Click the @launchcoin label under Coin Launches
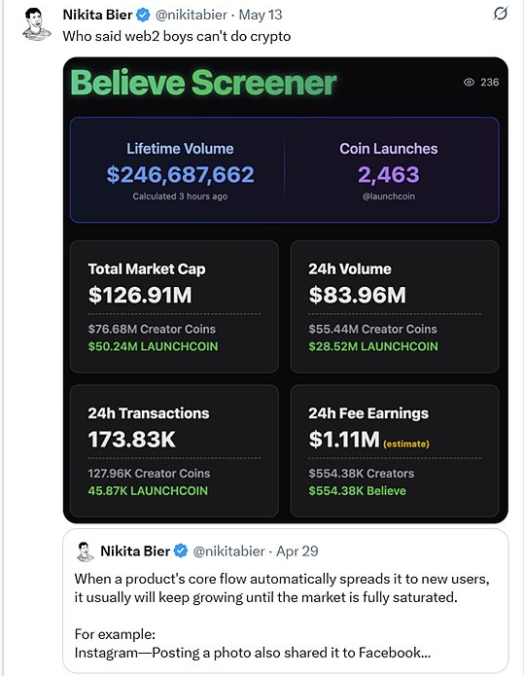524x676 pixels. 388,196
